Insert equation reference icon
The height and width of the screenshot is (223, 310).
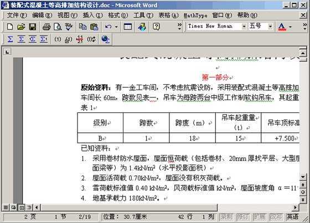(x=69, y=39)
